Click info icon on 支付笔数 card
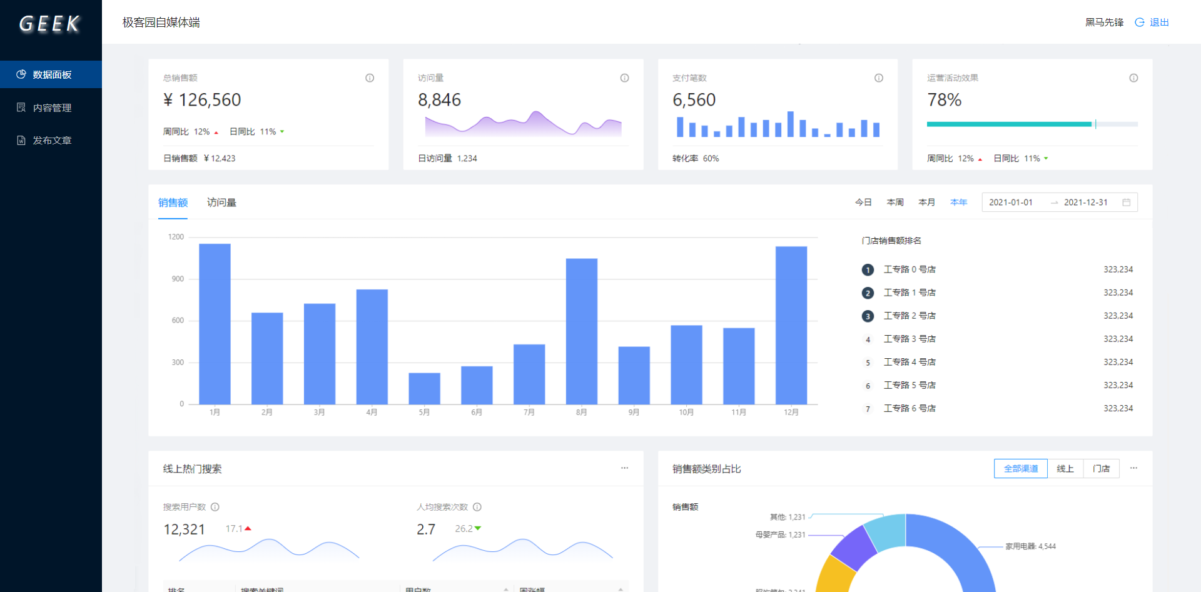Screen dimensions: 1201x592 [879, 78]
